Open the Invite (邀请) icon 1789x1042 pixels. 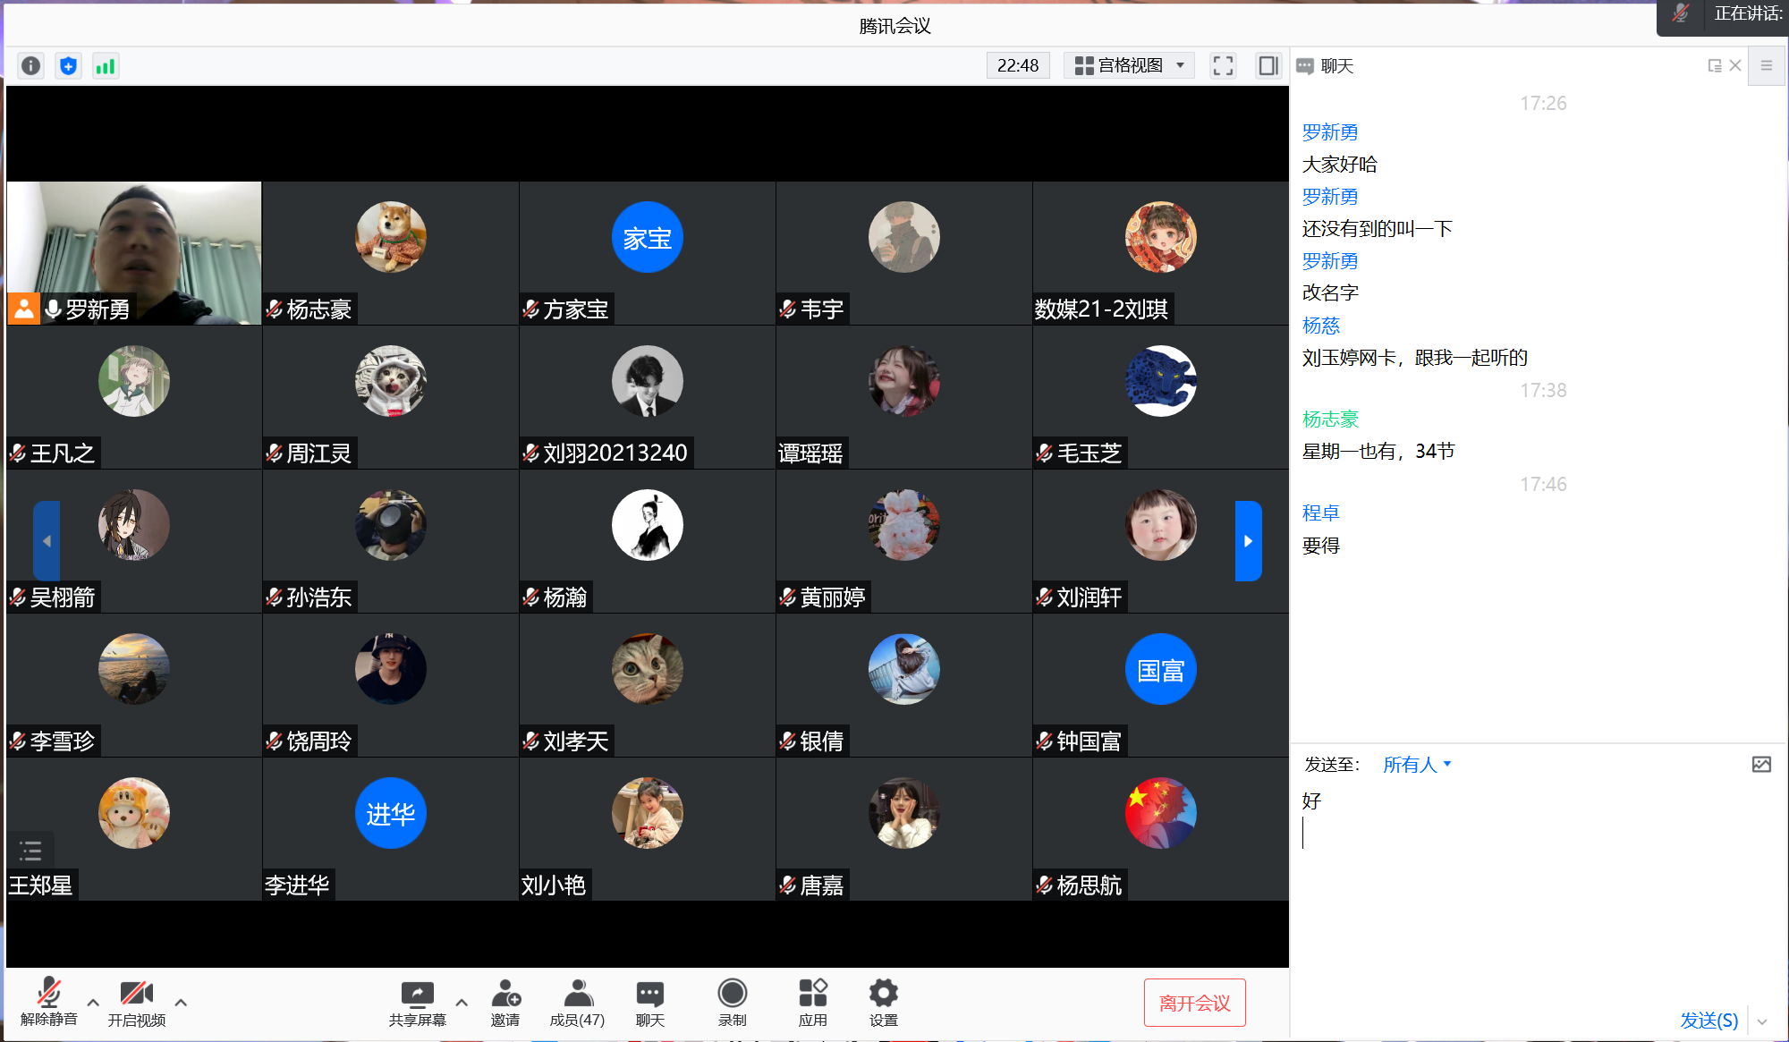coord(505,1002)
